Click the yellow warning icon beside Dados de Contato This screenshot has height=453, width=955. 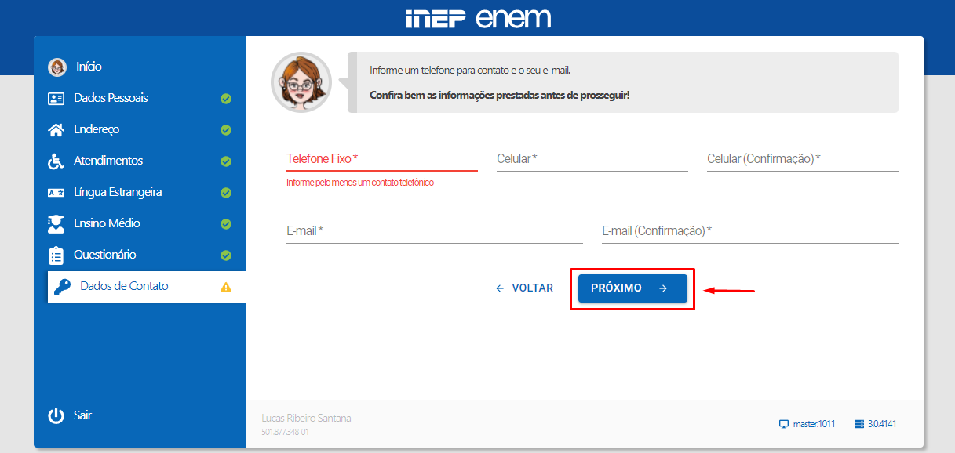point(226,287)
